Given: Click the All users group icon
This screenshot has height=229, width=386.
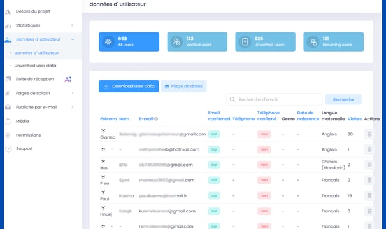Looking at the screenshot, I should tap(108, 42).
